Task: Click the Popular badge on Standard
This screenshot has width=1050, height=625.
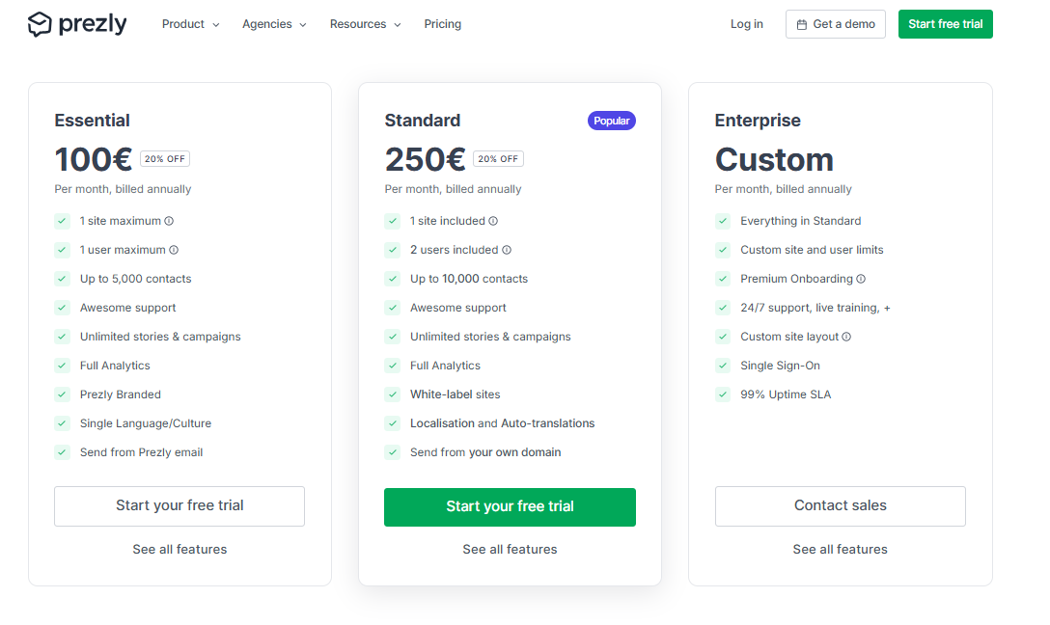Action: click(x=612, y=121)
